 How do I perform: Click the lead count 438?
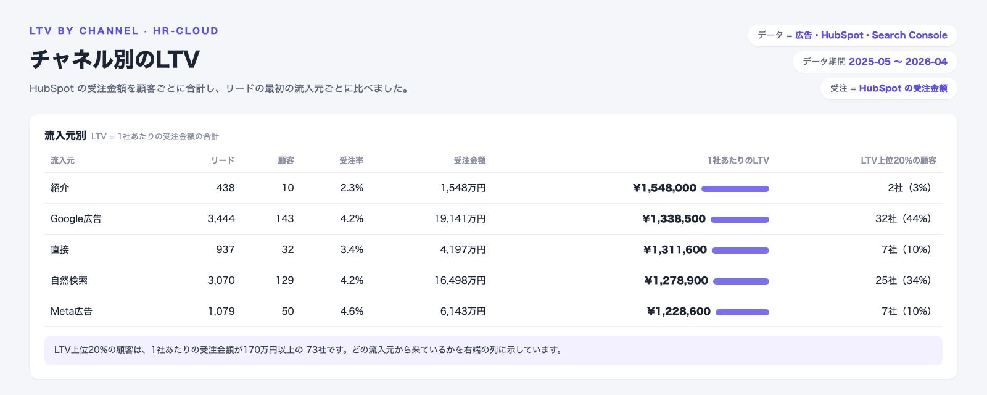225,188
